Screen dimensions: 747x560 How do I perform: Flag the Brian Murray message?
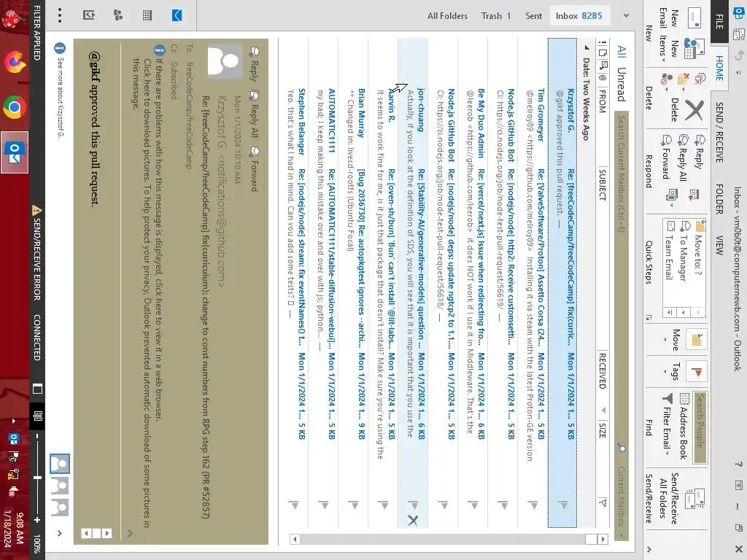tap(353, 505)
